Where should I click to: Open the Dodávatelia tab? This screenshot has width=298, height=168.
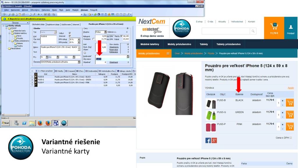click(91, 71)
